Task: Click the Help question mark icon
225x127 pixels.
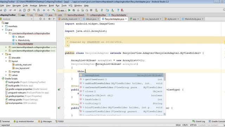Action: point(118,10)
